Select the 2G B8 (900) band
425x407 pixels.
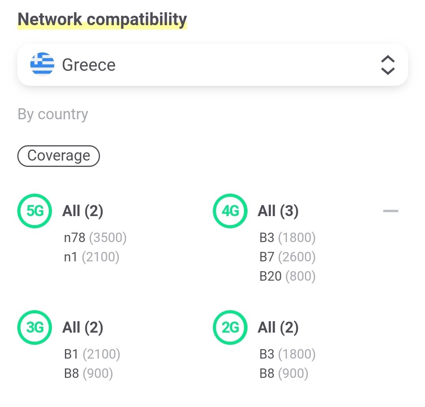point(284,373)
